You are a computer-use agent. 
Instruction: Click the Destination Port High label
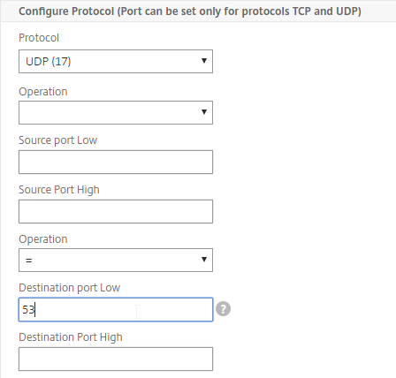[71, 337]
